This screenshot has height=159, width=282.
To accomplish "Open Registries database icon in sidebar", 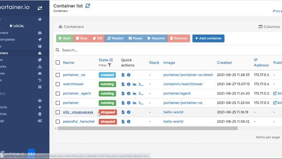I will click(40, 114).
